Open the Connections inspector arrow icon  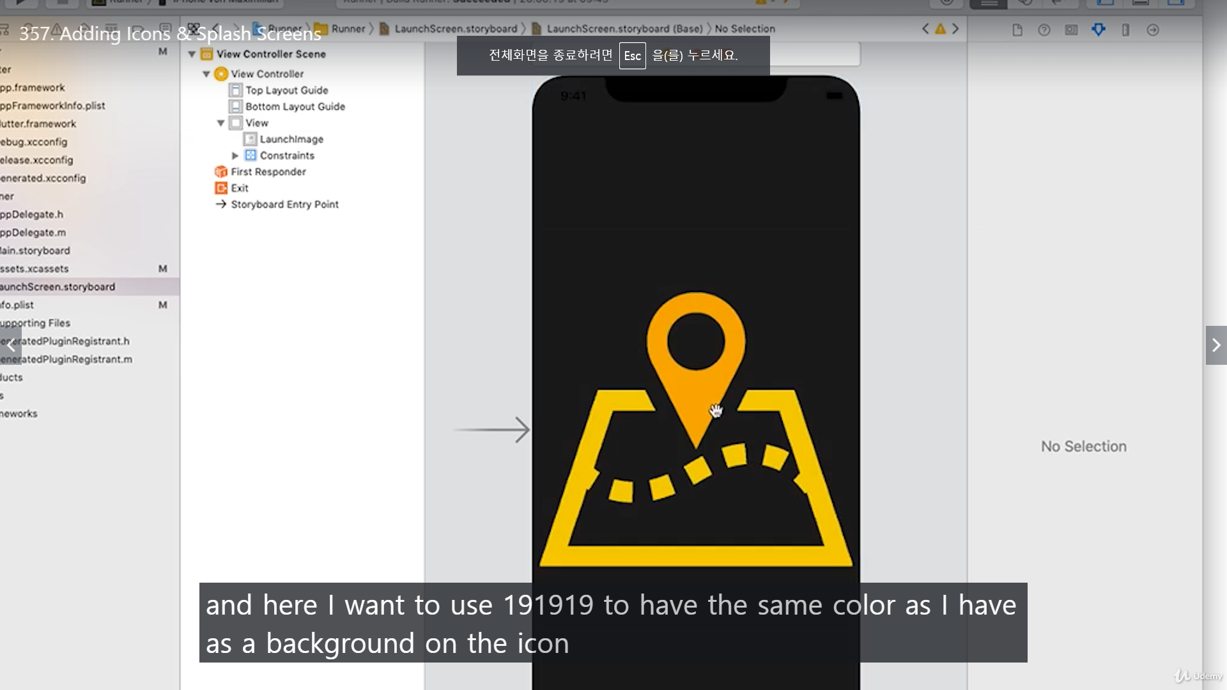coord(1153,30)
